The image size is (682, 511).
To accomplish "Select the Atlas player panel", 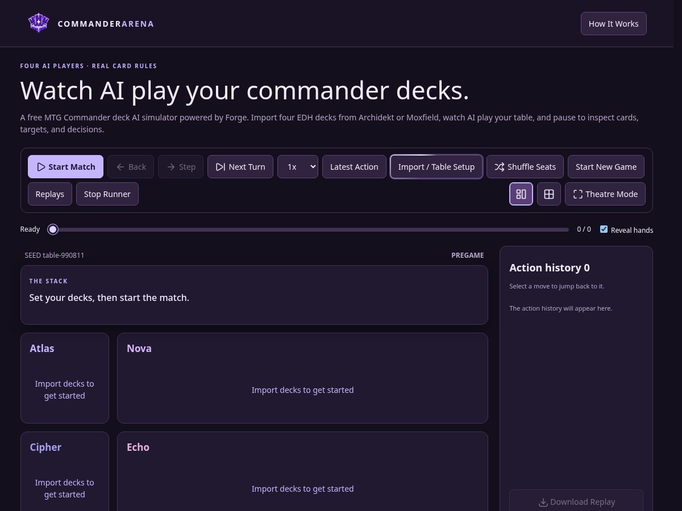I will click(65, 378).
